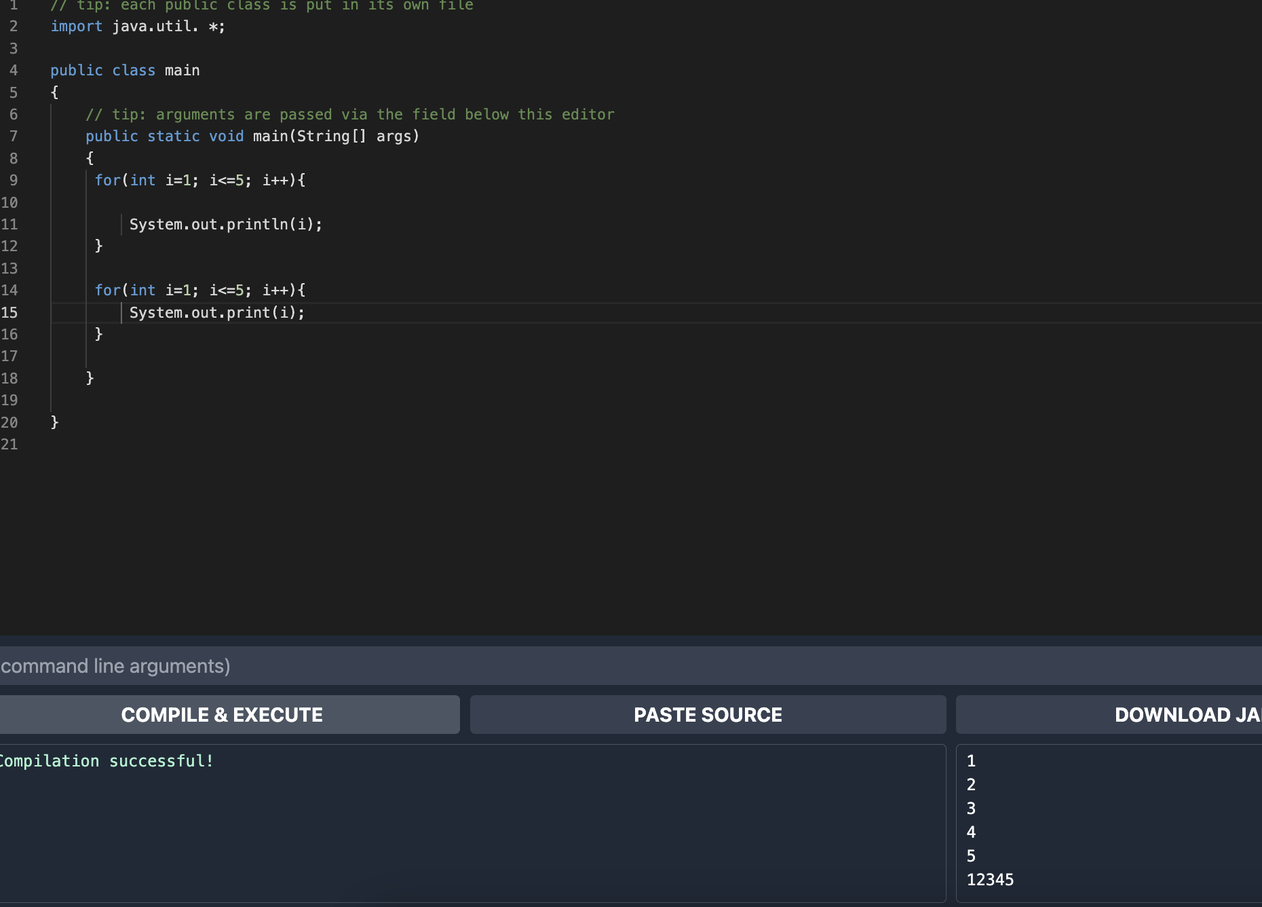The width and height of the screenshot is (1262, 907).
Task: Click the output line '12345'
Action: (x=990, y=880)
